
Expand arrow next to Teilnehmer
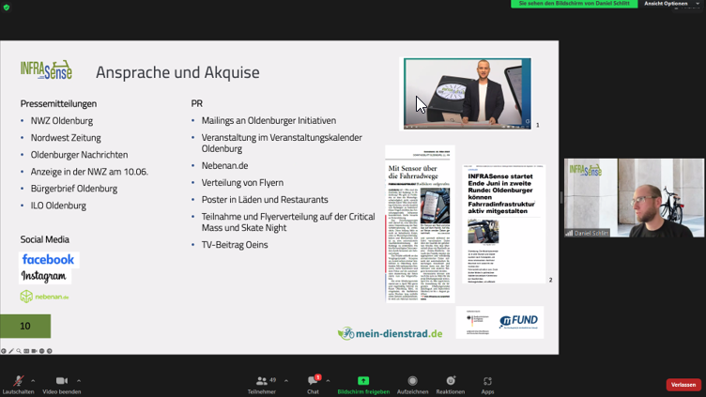point(286,380)
